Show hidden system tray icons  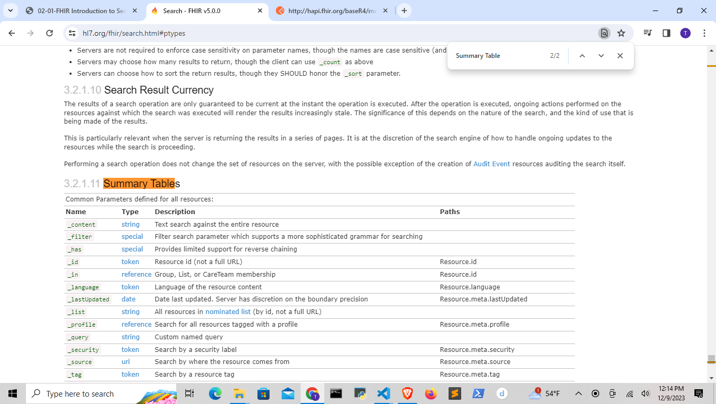(x=579, y=393)
